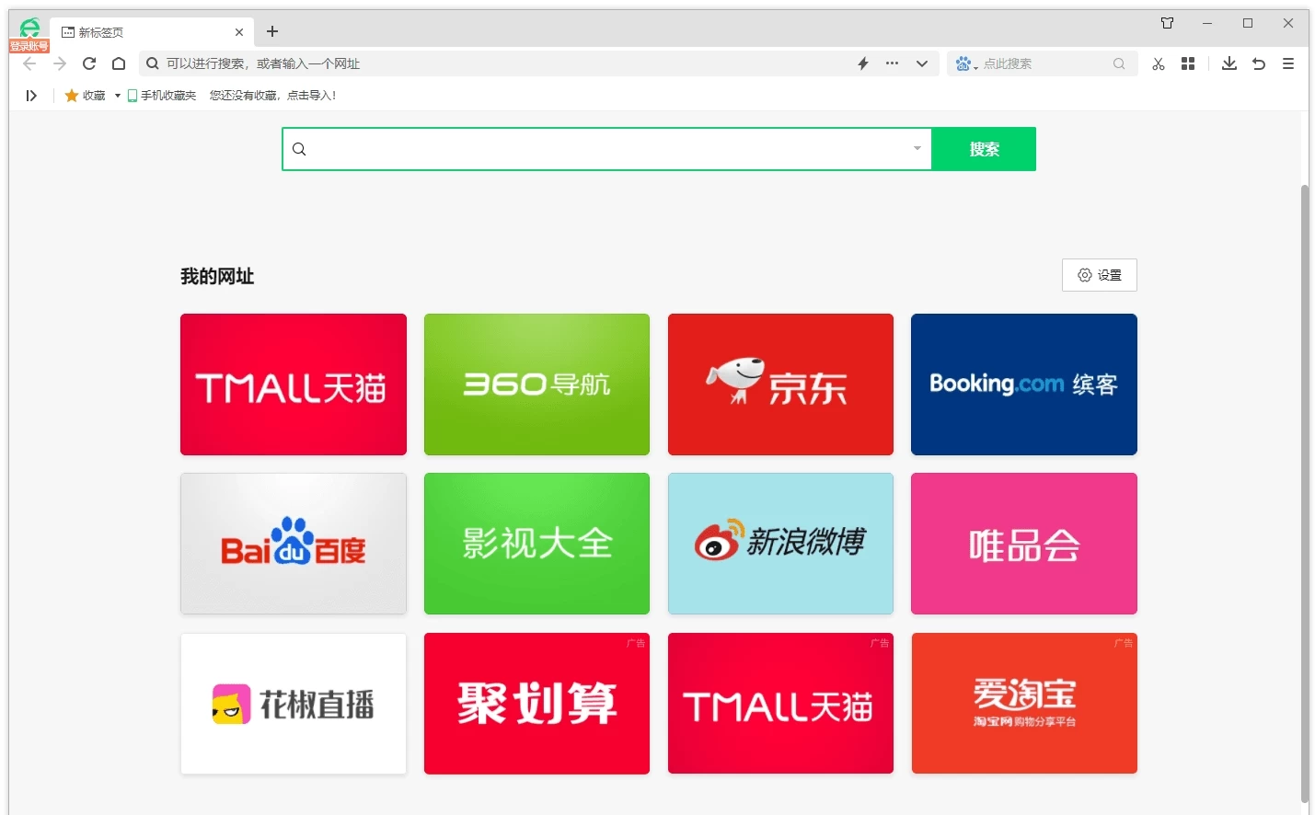Viewport: 1315px width, 815px height.
Task: Expand the main search box dropdown arrow
Action: [917, 148]
